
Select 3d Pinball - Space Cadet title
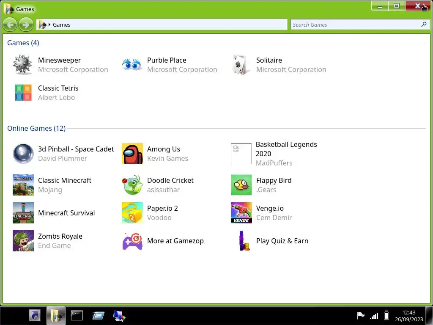click(x=76, y=149)
